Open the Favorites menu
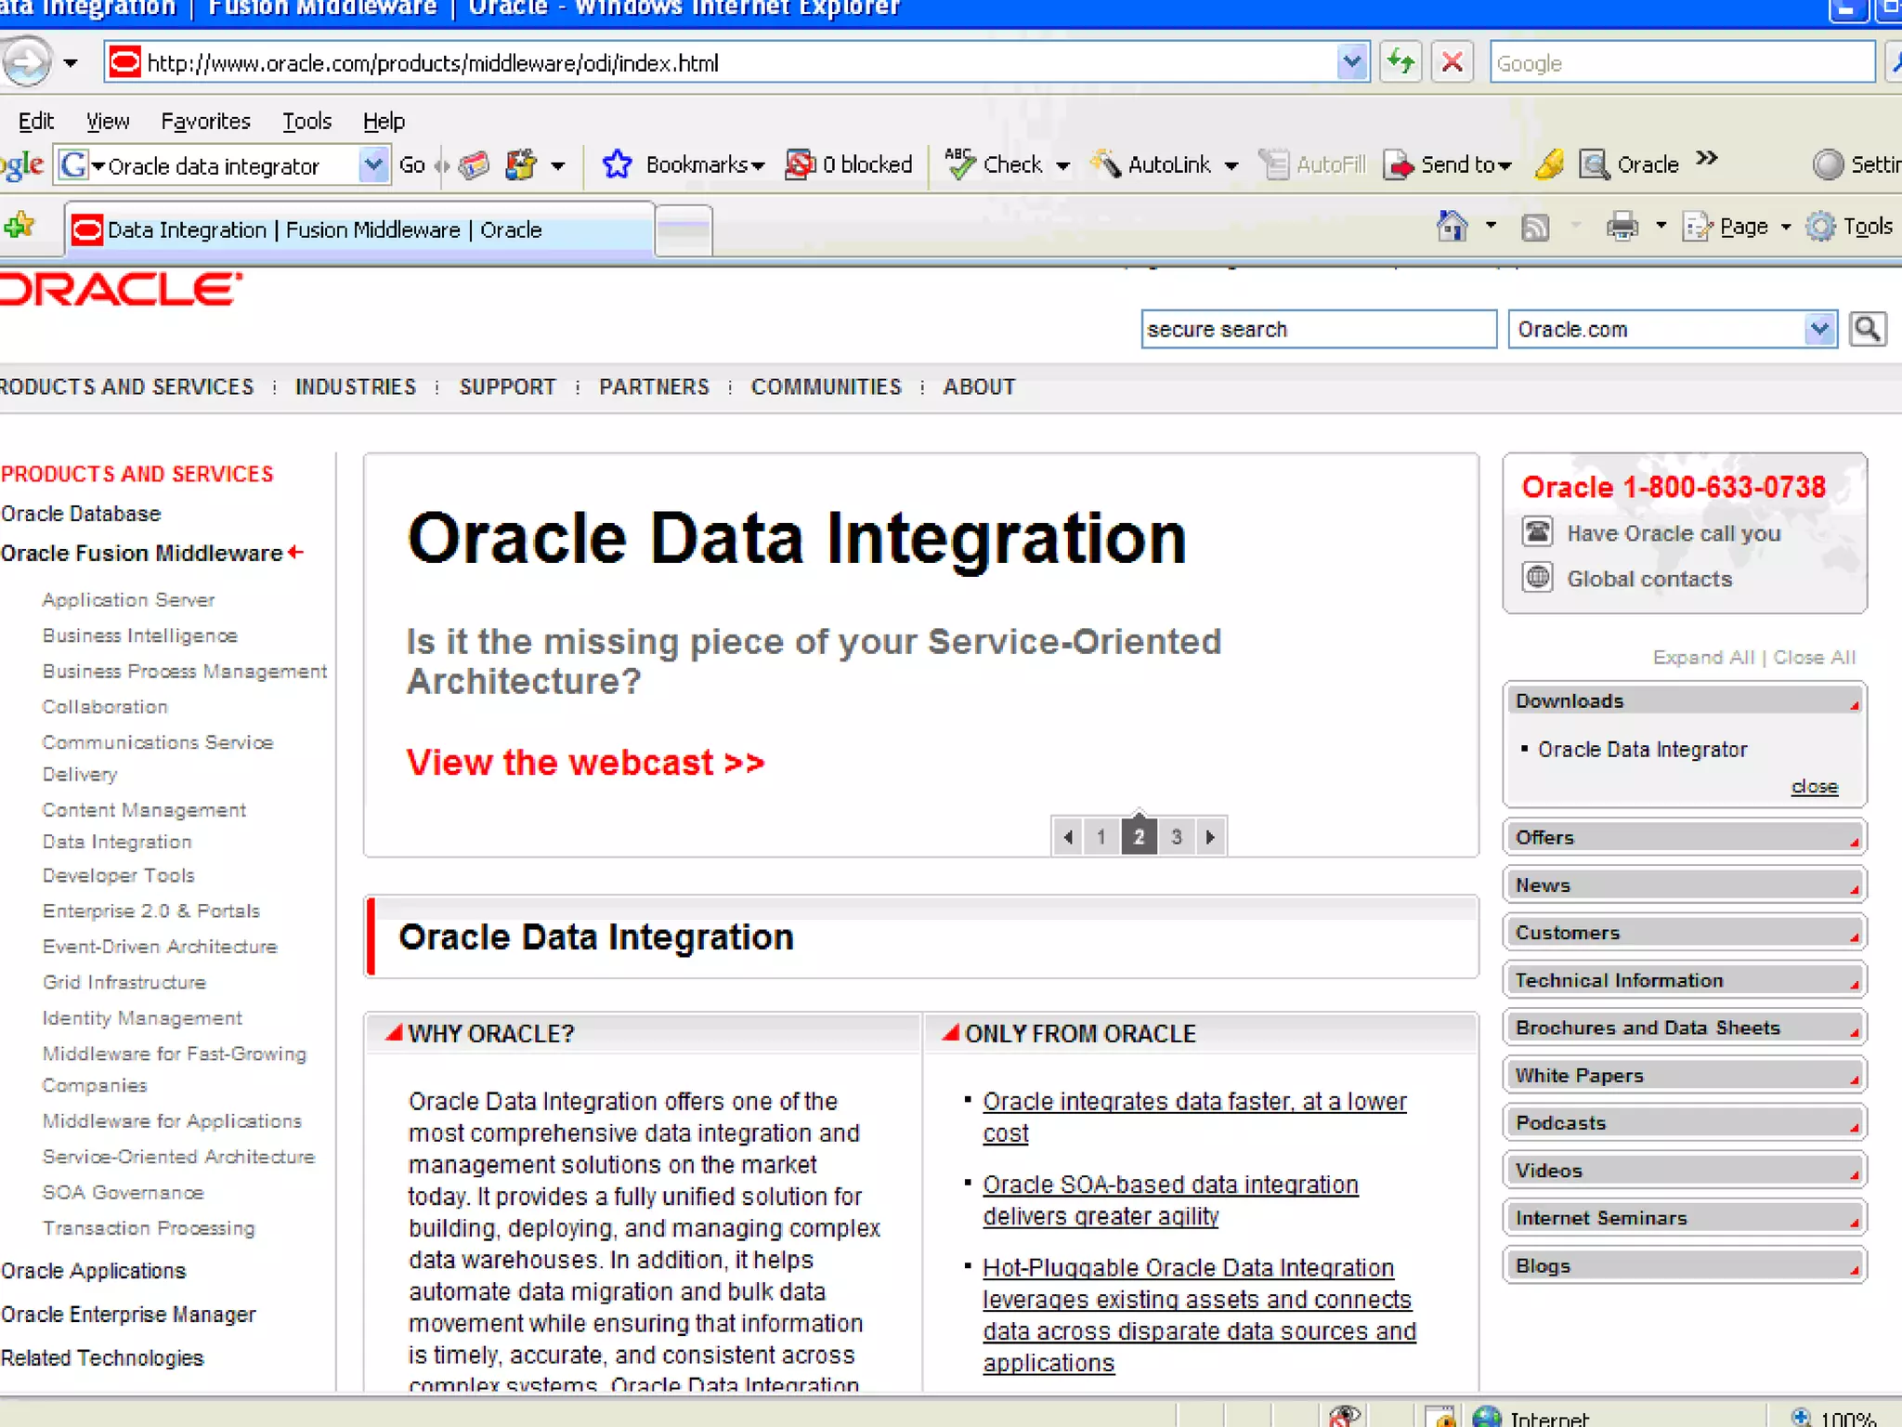The width and height of the screenshot is (1902, 1427). [x=205, y=121]
